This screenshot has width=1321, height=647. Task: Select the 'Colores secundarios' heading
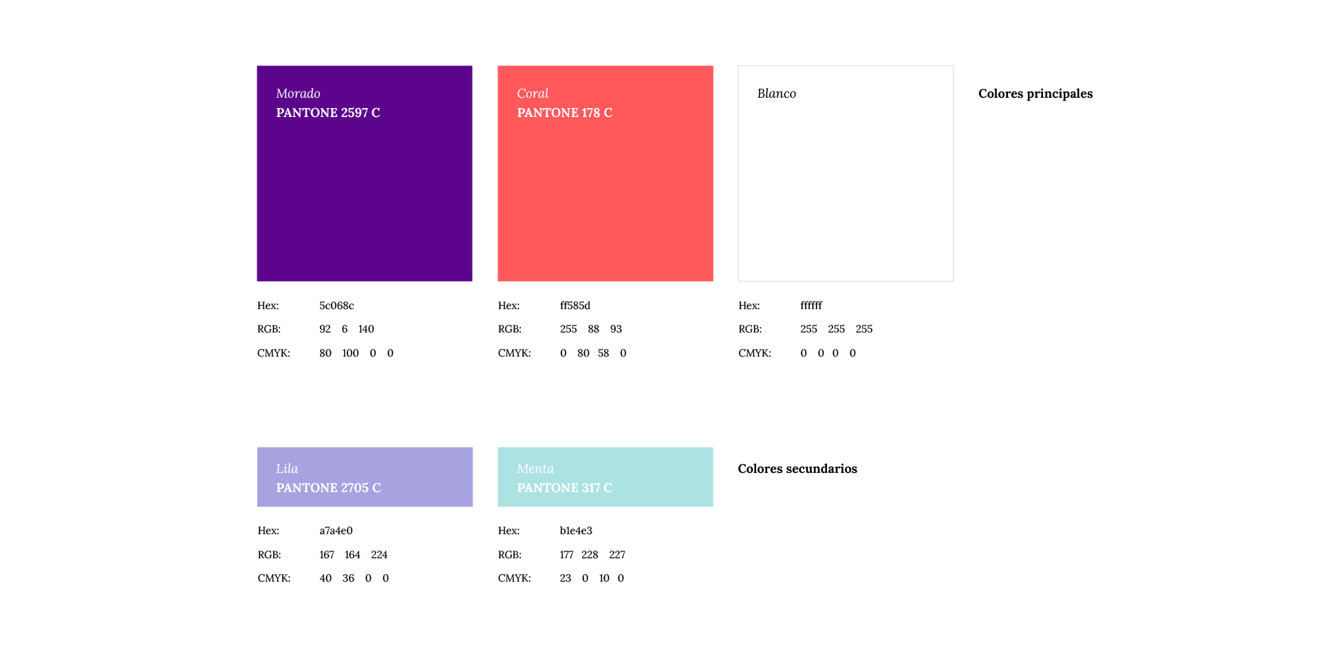click(797, 469)
